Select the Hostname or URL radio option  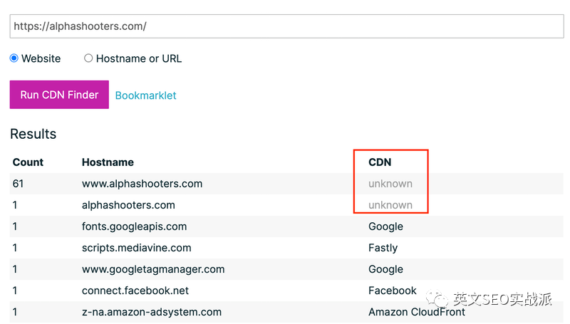pyautogui.click(x=88, y=58)
